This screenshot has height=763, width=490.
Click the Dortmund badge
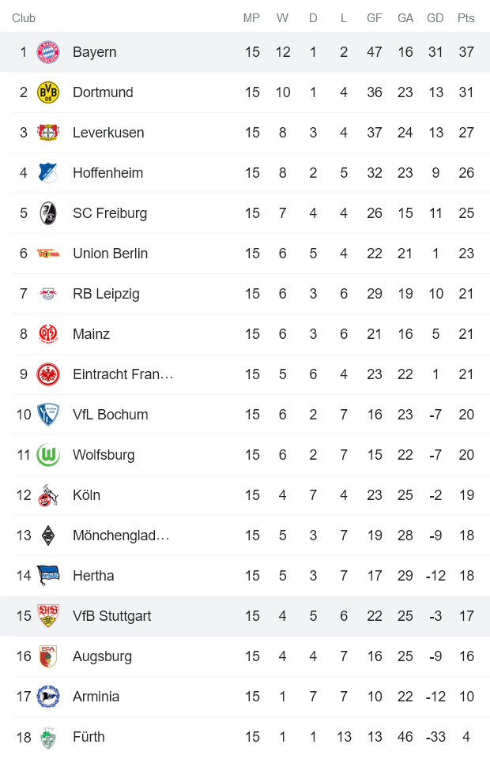coord(47,92)
